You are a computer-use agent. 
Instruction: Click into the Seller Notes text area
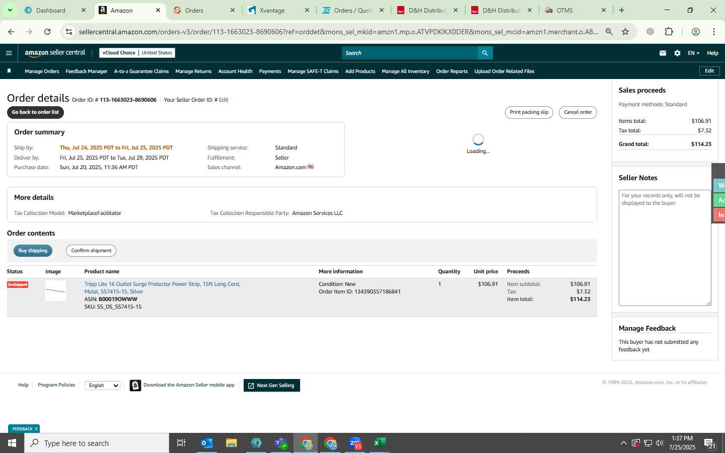point(665,248)
